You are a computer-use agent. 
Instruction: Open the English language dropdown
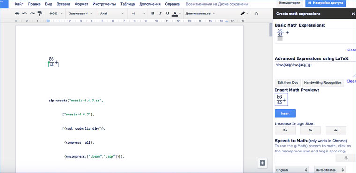pyautogui.click(x=292, y=170)
